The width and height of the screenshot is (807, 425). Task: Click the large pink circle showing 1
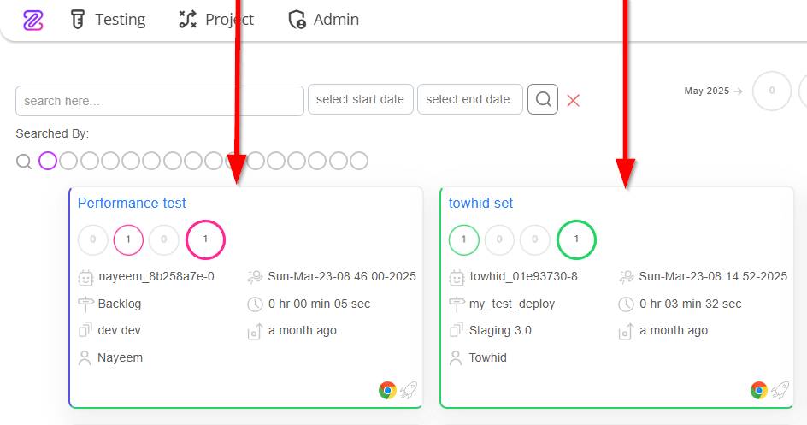205,239
